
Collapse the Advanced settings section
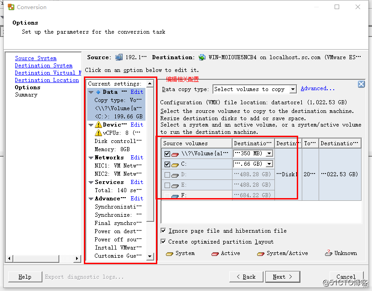click(x=91, y=199)
